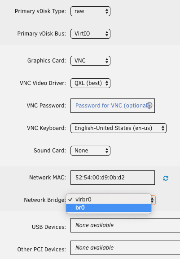Image resolution: width=180 pixels, height=259 pixels.
Task: Open the Primary vDisk Type dropdown
Action: tap(90, 11)
